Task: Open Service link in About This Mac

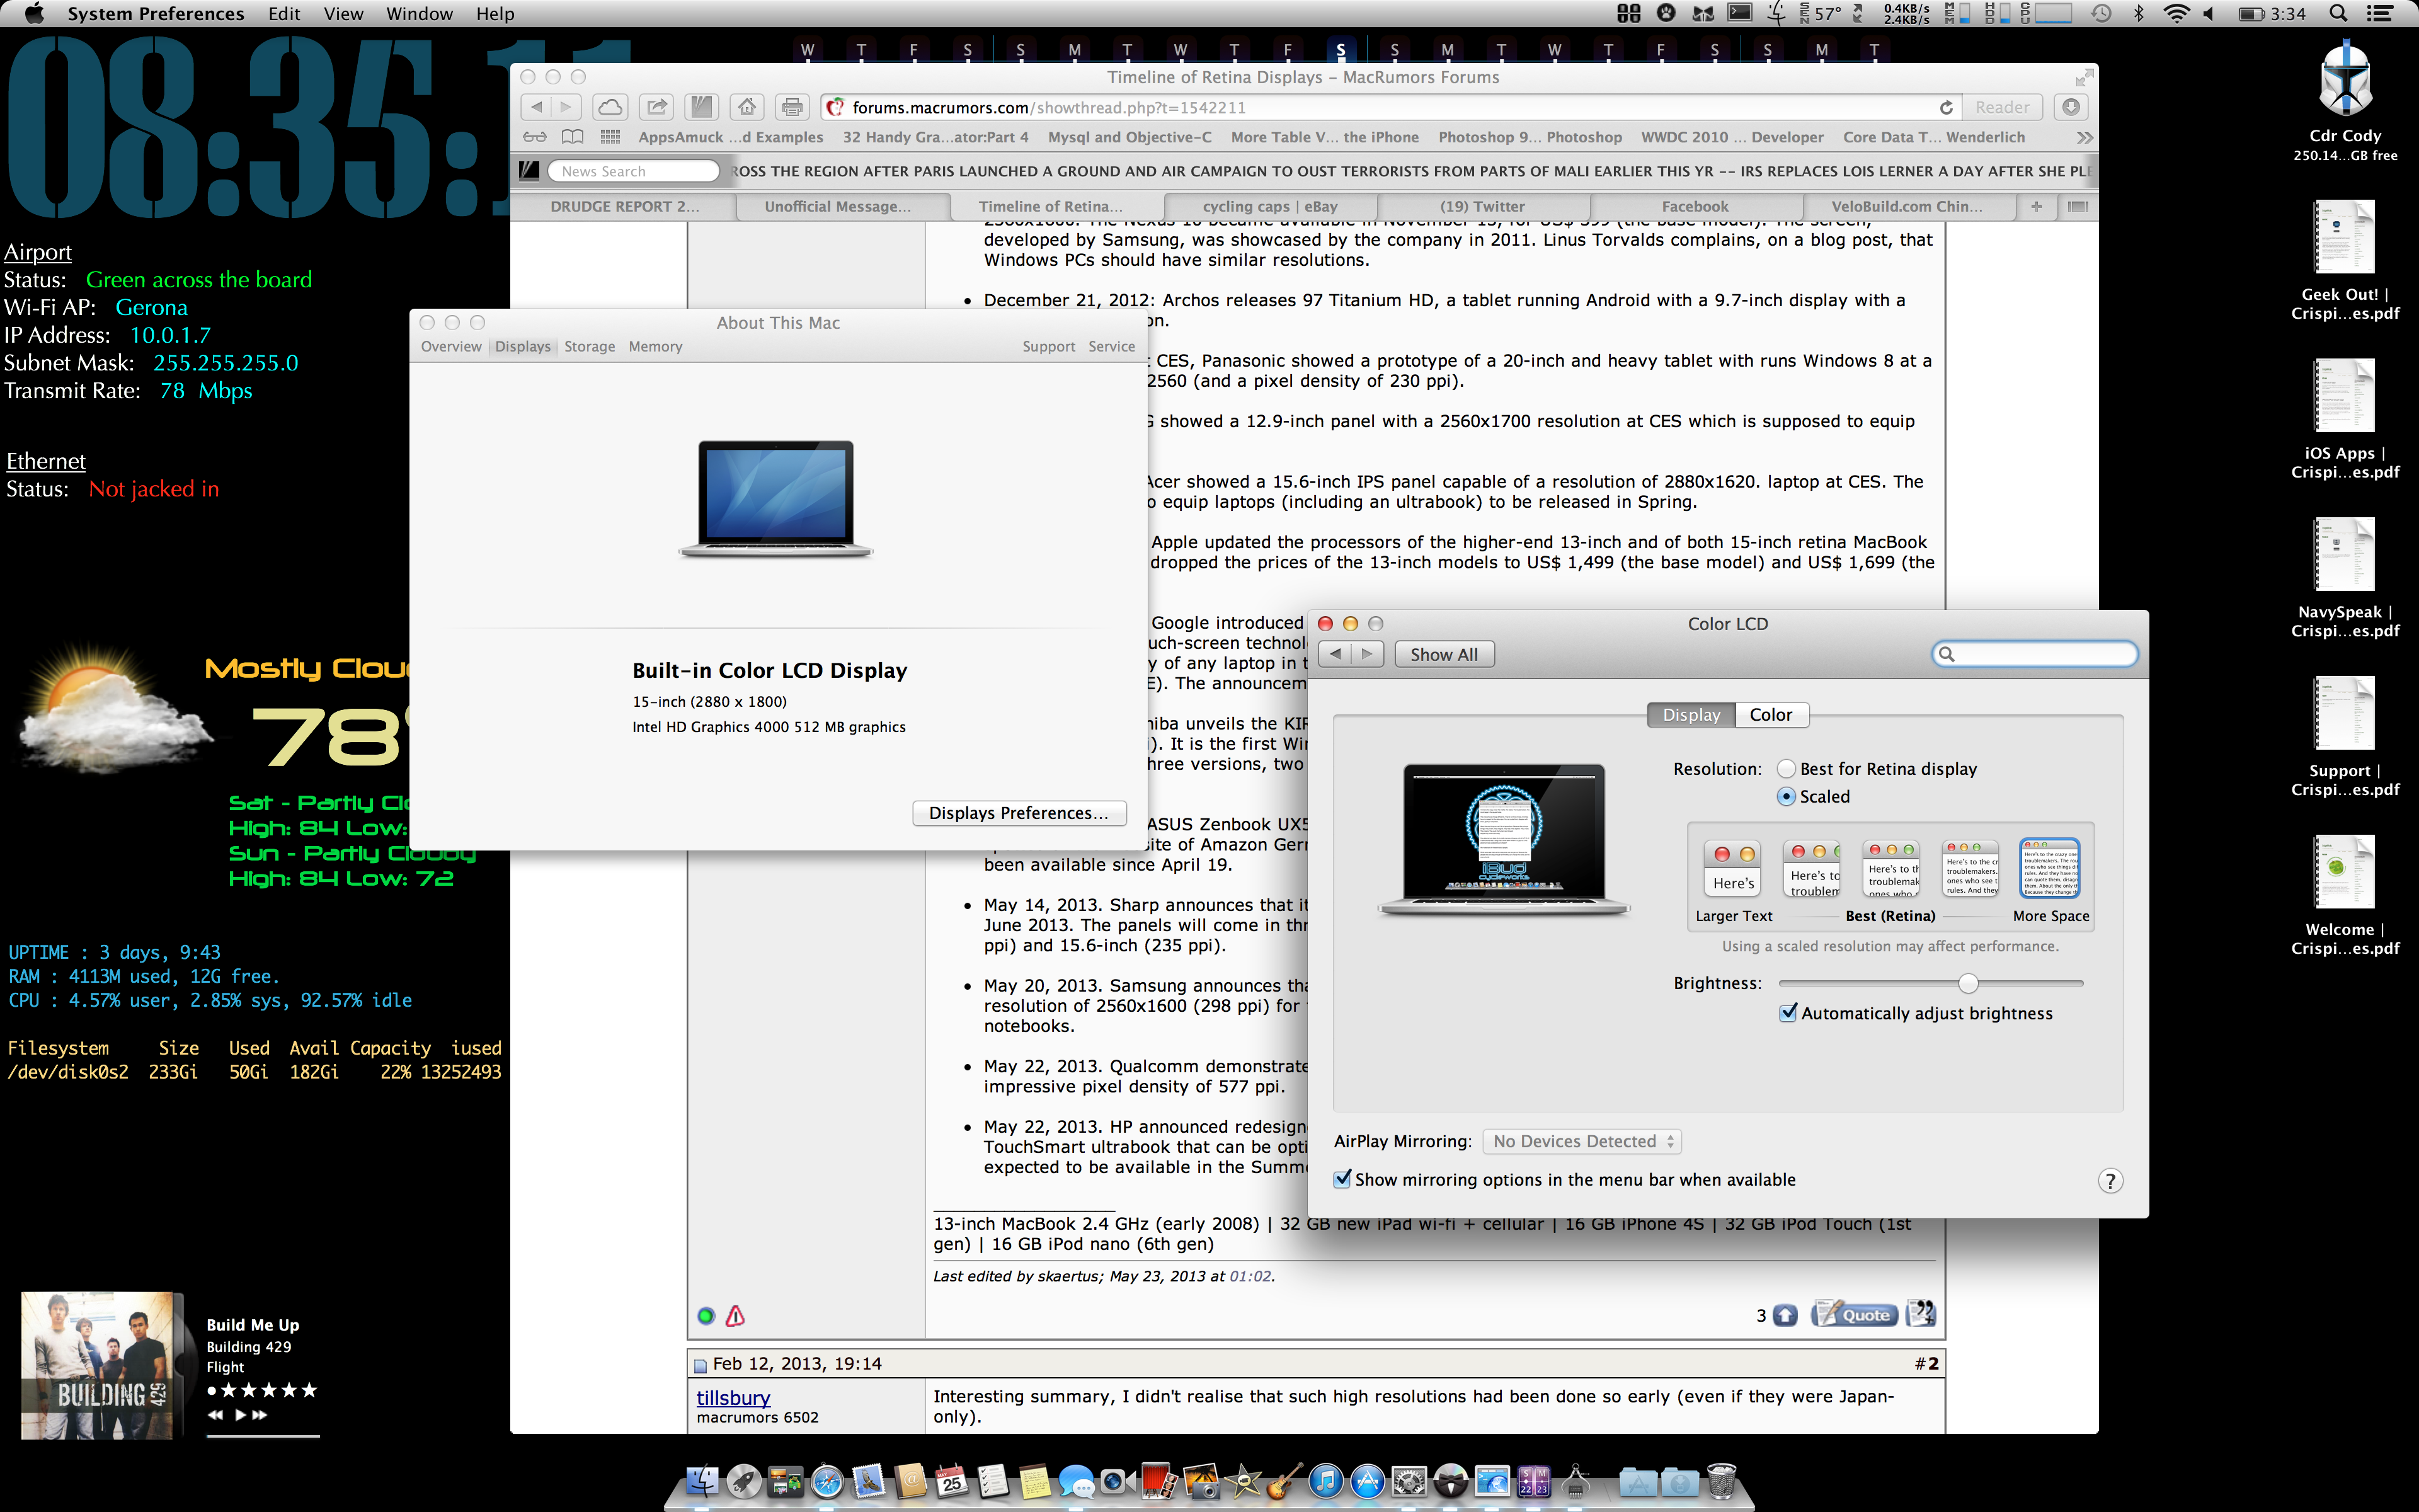Action: (x=1111, y=346)
